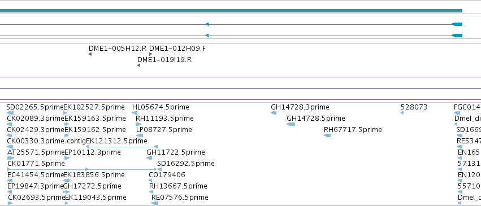Click the thick teal gene span bar
The height and width of the screenshot is (206, 481).
click(x=231, y=11)
